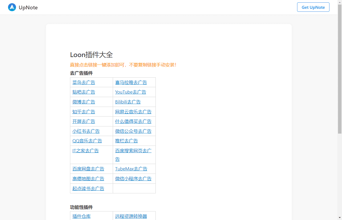Open the 小红书去广告 plugin link
342x220 pixels.
point(85,131)
